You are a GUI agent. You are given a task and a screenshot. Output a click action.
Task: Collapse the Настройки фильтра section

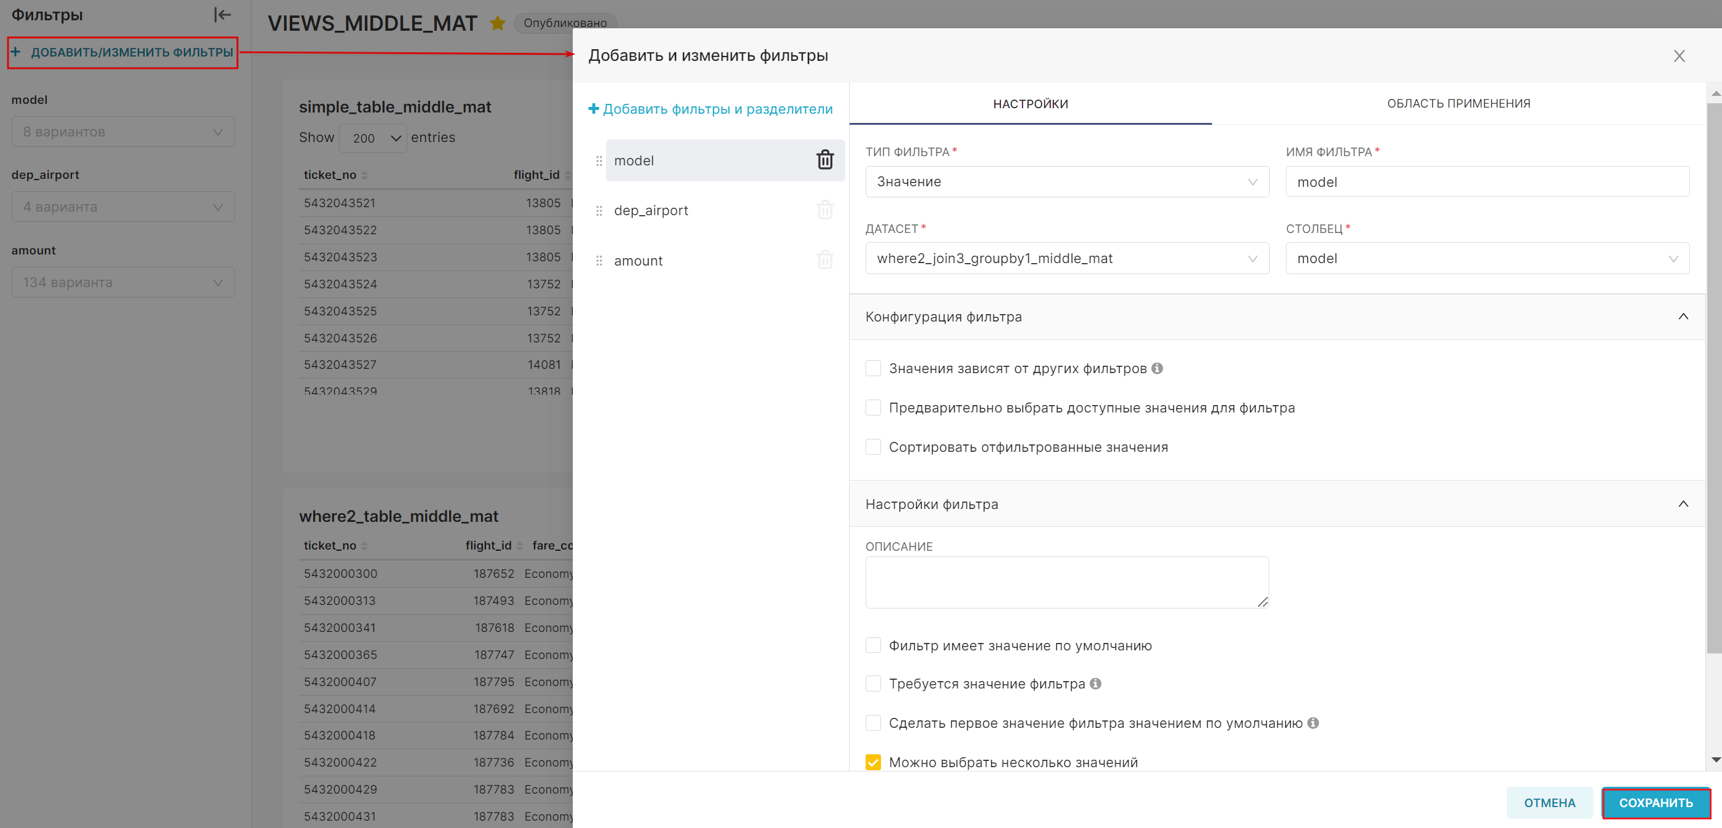pos(1683,504)
